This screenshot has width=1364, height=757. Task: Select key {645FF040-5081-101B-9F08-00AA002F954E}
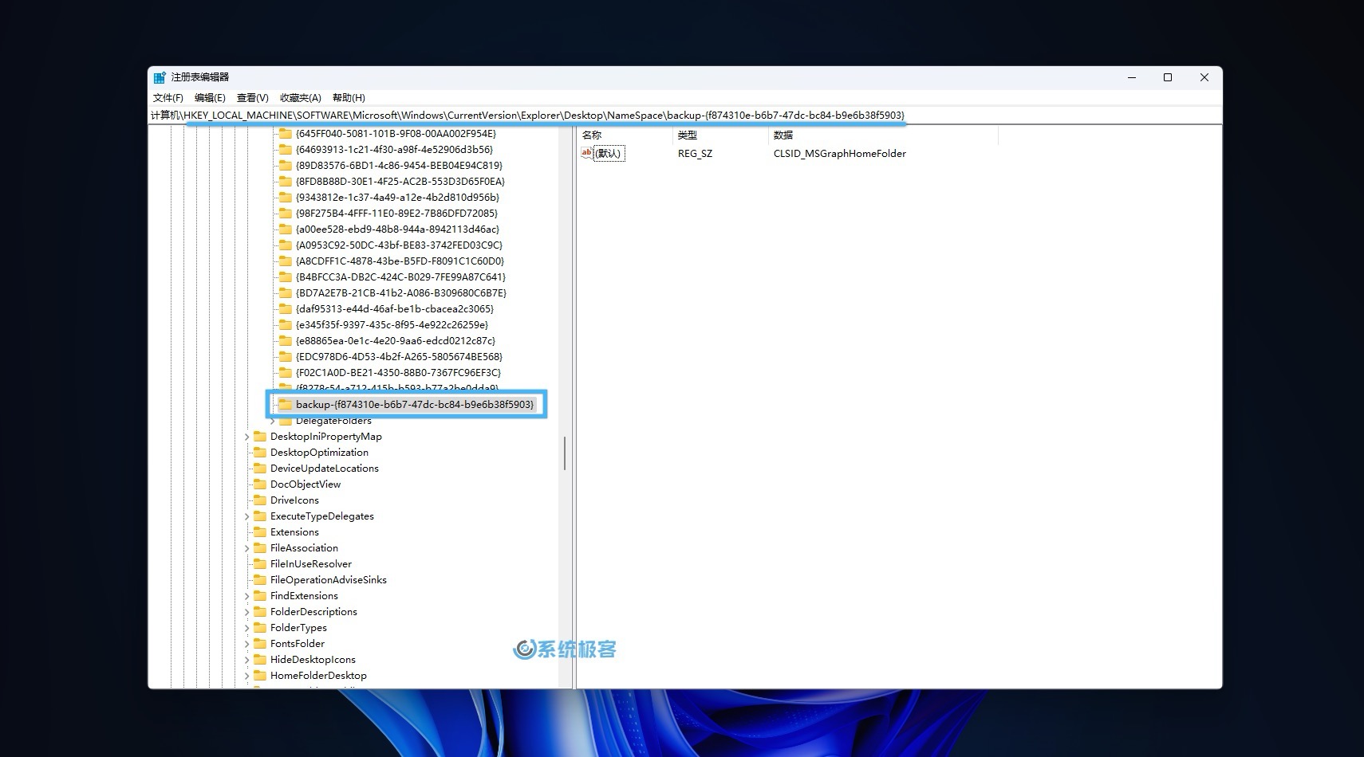coord(396,134)
